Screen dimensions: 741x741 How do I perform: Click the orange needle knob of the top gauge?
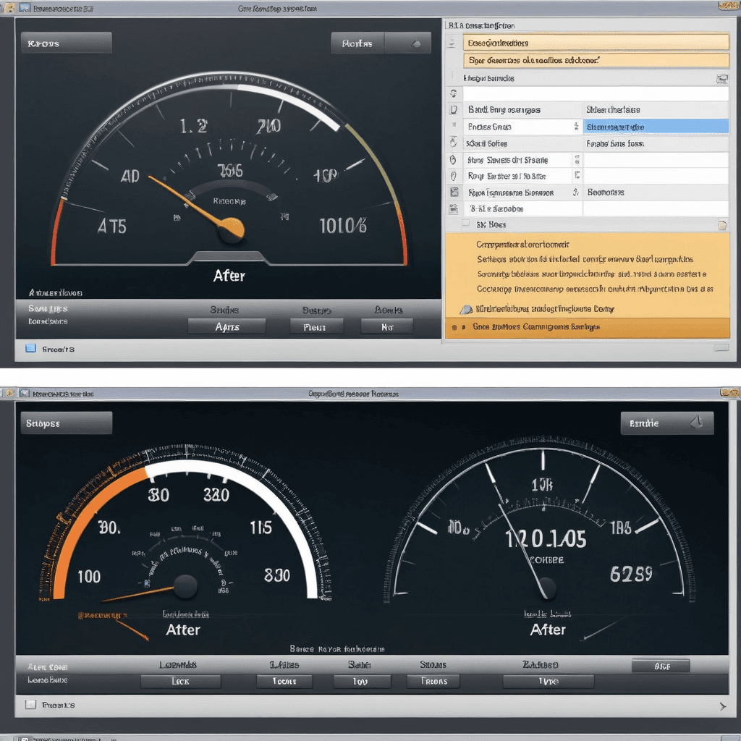[x=232, y=229]
